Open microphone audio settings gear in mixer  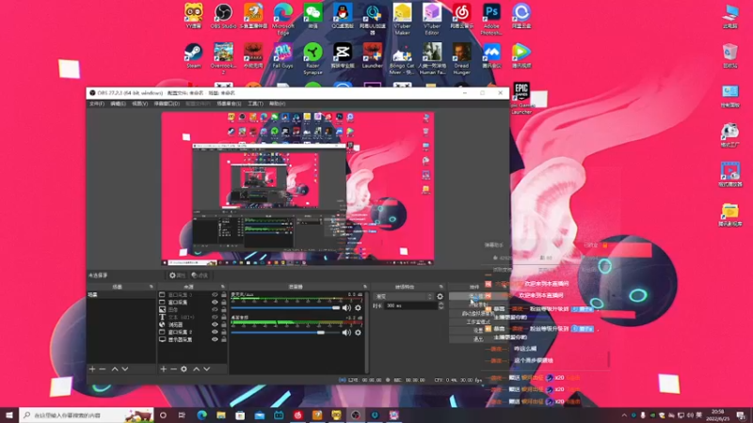(x=358, y=308)
